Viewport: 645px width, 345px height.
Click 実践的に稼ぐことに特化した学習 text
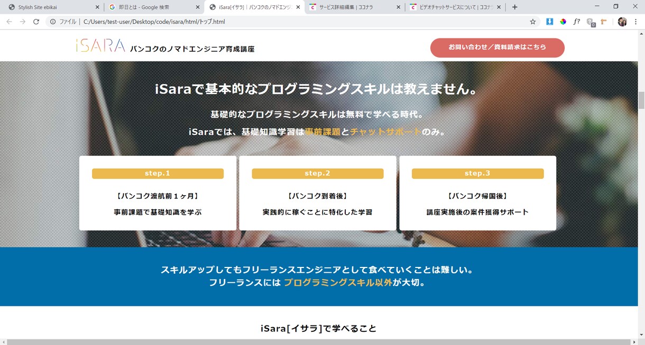tap(318, 212)
